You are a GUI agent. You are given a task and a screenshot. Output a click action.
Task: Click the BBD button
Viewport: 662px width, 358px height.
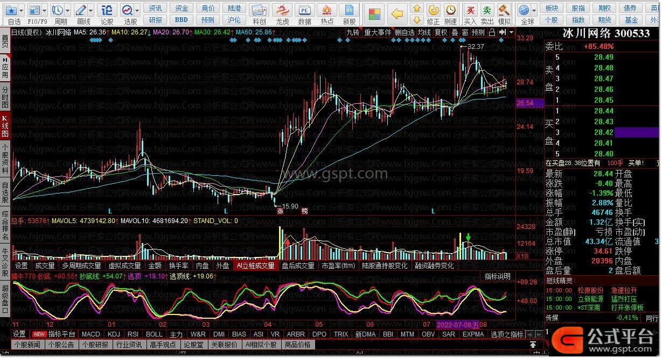(x=182, y=20)
